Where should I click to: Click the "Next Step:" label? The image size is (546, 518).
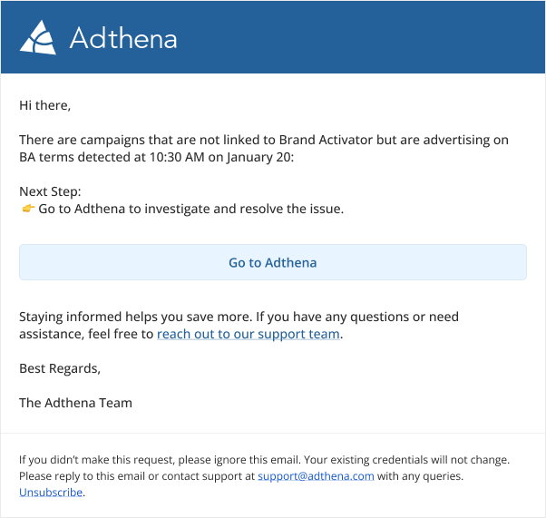(x=50, y=191)
